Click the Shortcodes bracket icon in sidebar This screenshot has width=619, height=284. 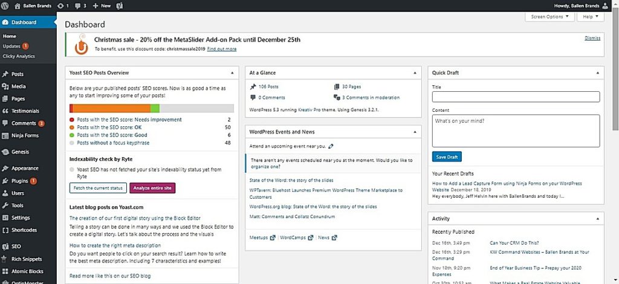5,230
